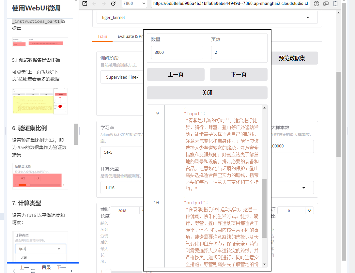Click line number 10 in preview

156,203
